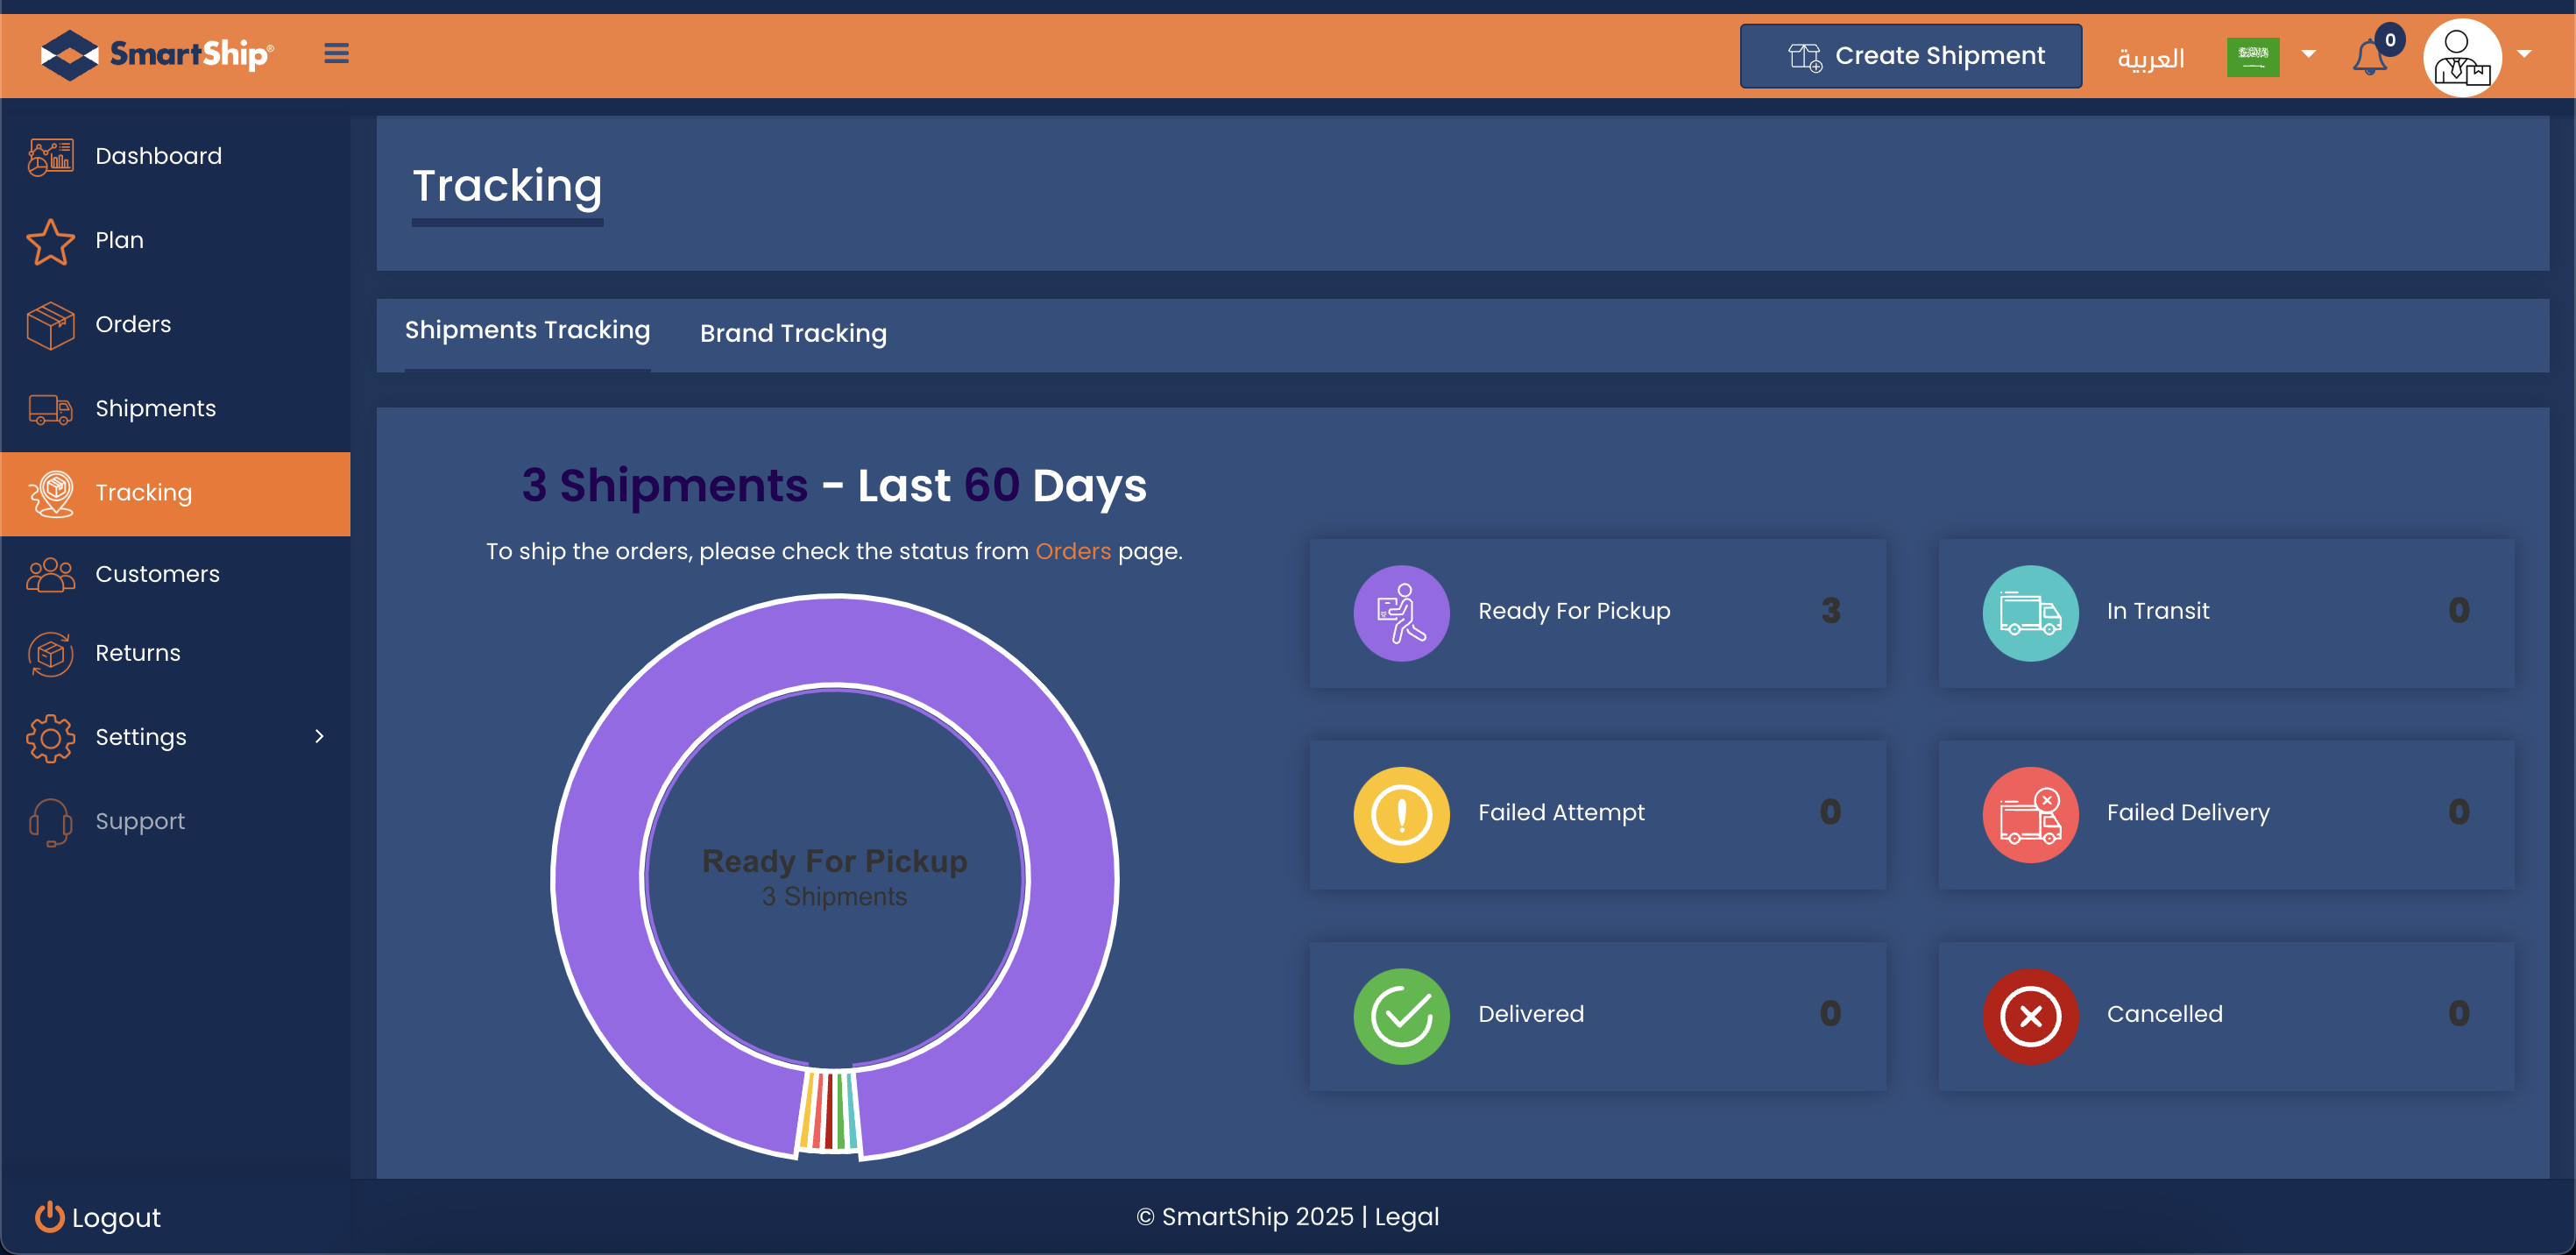The width and height of the screenshot is (2576, 1255).
Task: Click the In Transit truck icon
Action: coord(2029,612)
